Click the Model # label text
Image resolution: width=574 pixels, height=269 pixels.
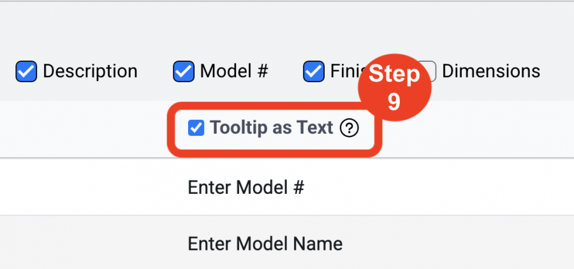(234, 71)
